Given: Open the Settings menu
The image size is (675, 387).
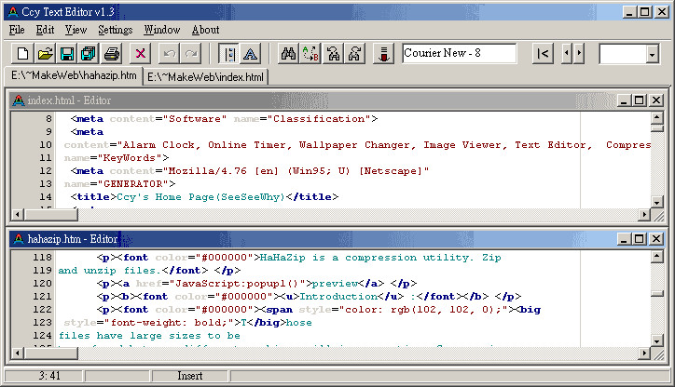Looking at the screenshot, I should click(x=115, y=30).
